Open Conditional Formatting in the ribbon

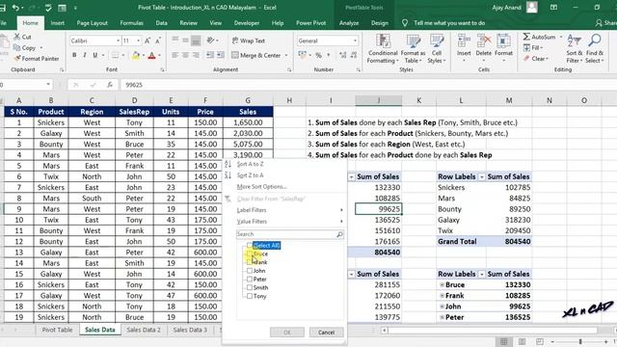pos(383,49)
